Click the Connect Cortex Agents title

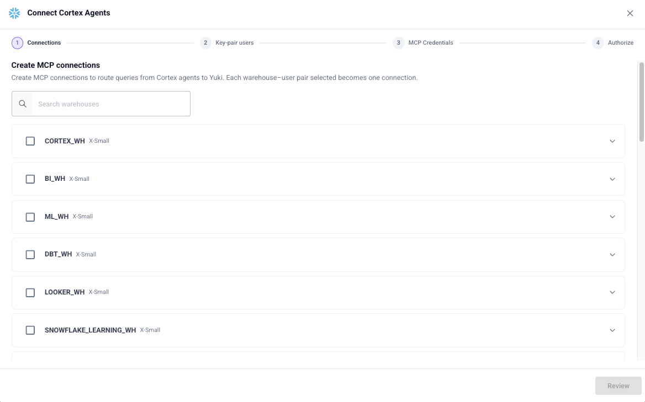[x=68, y=13]
